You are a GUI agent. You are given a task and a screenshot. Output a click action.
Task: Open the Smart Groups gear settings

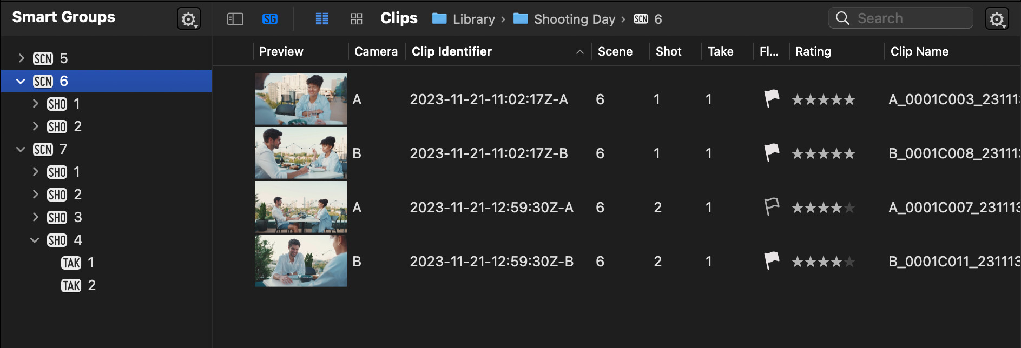[x=189, y=19]
